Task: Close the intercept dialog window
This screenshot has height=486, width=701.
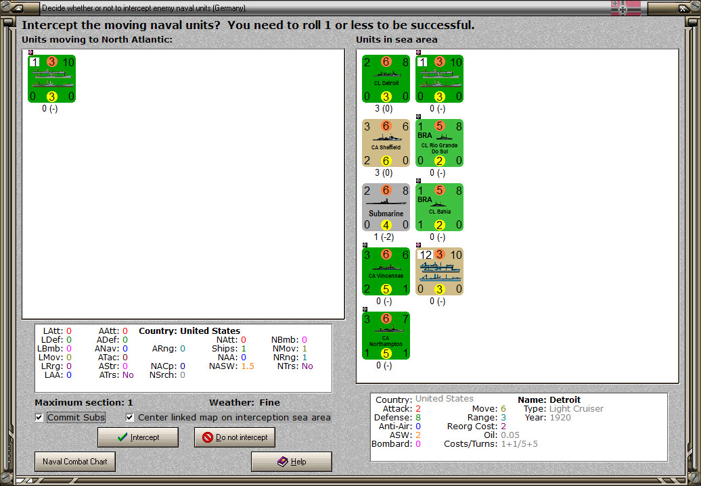Action: pos(683,8)
